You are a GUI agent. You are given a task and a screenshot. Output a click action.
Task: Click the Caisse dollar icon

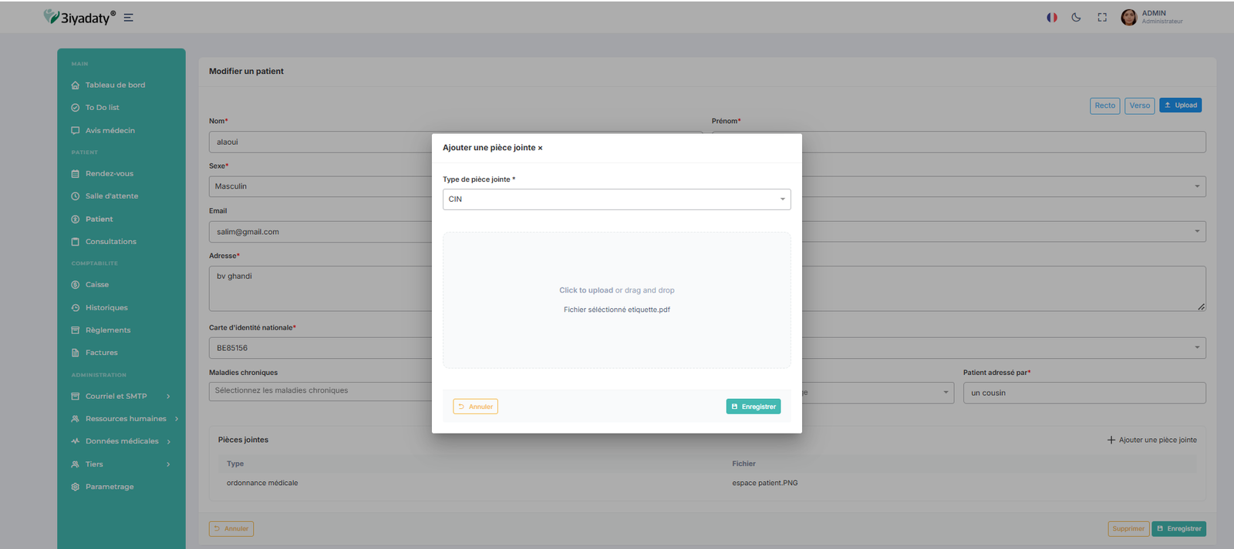coord(76,285)
